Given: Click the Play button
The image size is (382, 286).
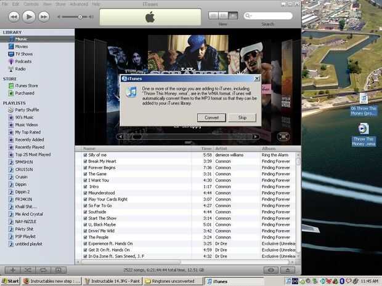Looking at the screenshot, I should click(x=29, y=17).
